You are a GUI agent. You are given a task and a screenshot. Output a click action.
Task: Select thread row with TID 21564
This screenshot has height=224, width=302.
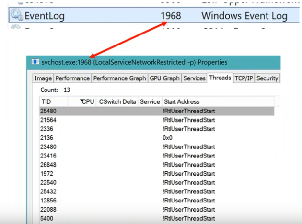(x=157, y=120)
